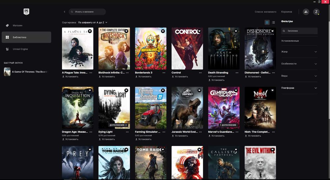Open Корзина cart link
Screen dimensions: 330x180
tap(286, 12)
